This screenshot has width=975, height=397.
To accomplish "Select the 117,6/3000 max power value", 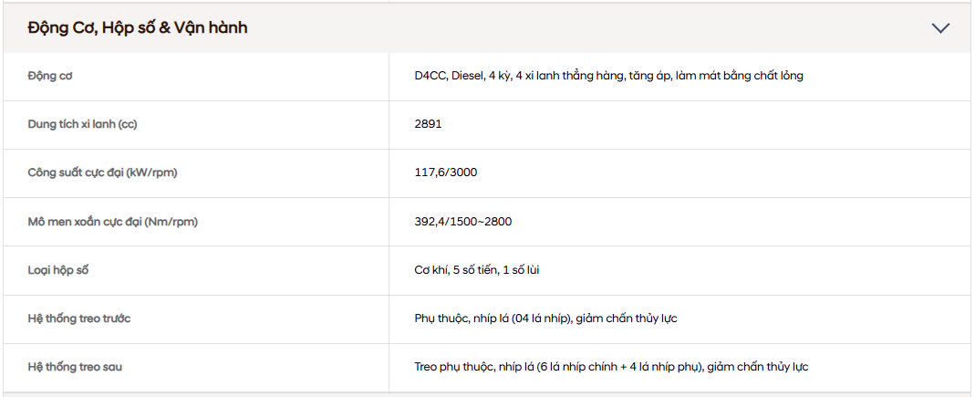I will point(445,172).
